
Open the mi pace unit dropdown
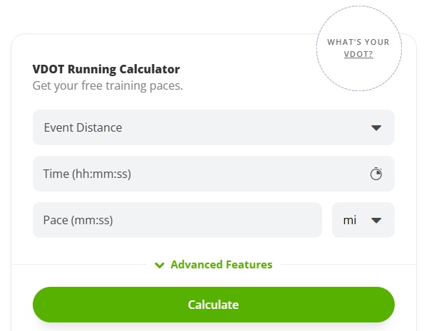tap(363, 220)
